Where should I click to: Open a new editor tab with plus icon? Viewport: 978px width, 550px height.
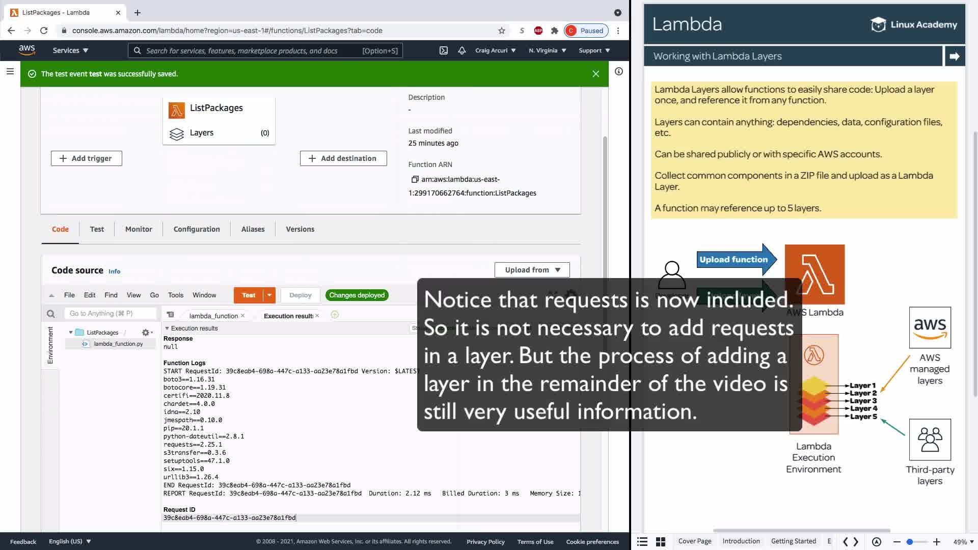pos(335,315)
